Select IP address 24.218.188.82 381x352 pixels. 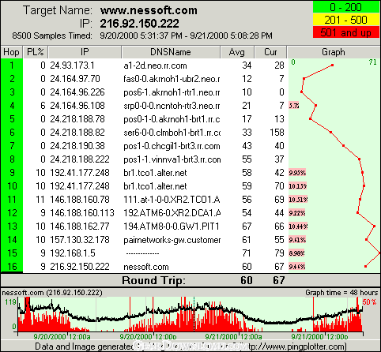point(77,133)
